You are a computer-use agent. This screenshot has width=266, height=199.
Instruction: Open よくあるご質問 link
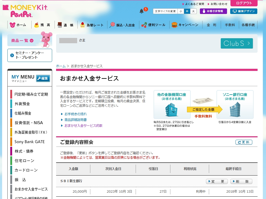coord(193,4)
